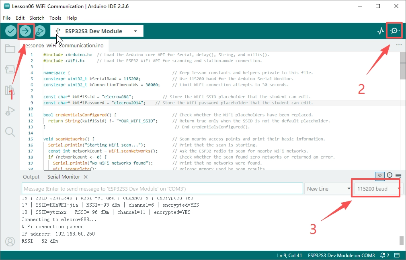Open the Boards Manager sidebar icon
This screenshot has width=406, height=260.
(x=10, y=69)
